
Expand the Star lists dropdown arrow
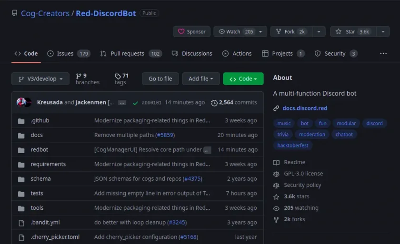pos(383,31)
